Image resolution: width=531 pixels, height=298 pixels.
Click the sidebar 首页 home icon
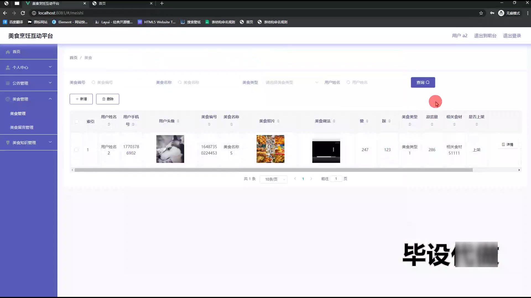[8, 52]
